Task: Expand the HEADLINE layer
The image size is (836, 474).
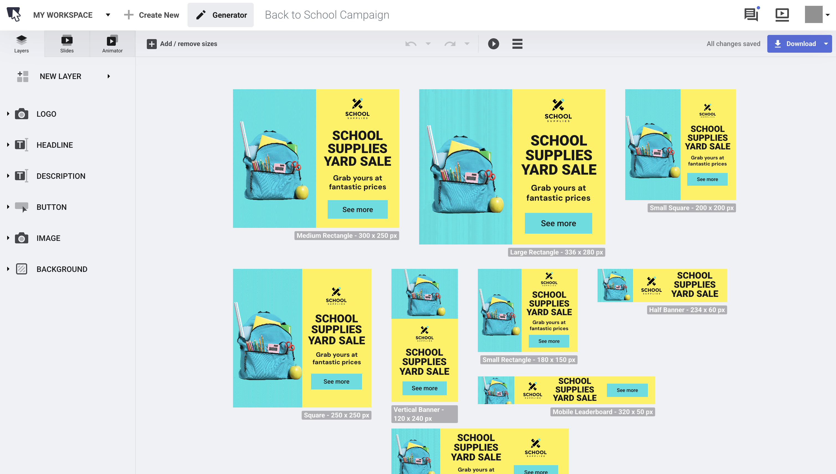Action: (x=8, y=145)
